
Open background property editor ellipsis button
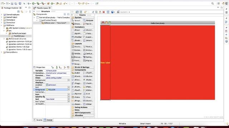(68, 80)
